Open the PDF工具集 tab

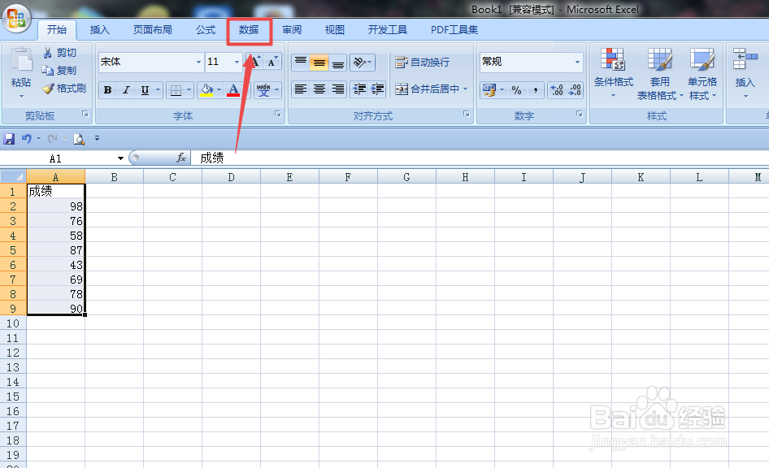tap(454, 30)
